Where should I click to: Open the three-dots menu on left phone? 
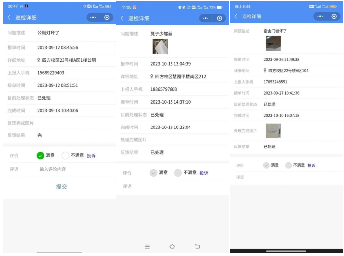point(93,17)
